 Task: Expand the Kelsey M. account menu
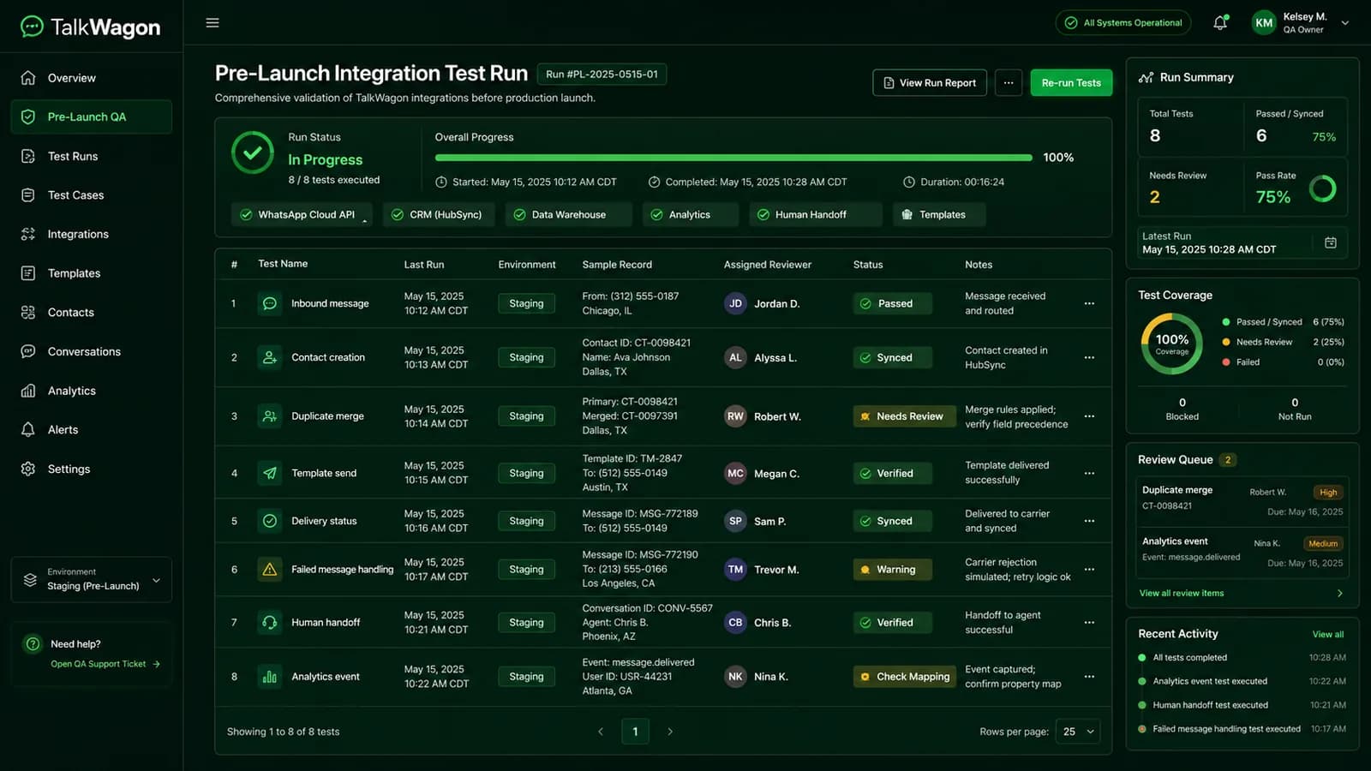(x=1345, y=23)
